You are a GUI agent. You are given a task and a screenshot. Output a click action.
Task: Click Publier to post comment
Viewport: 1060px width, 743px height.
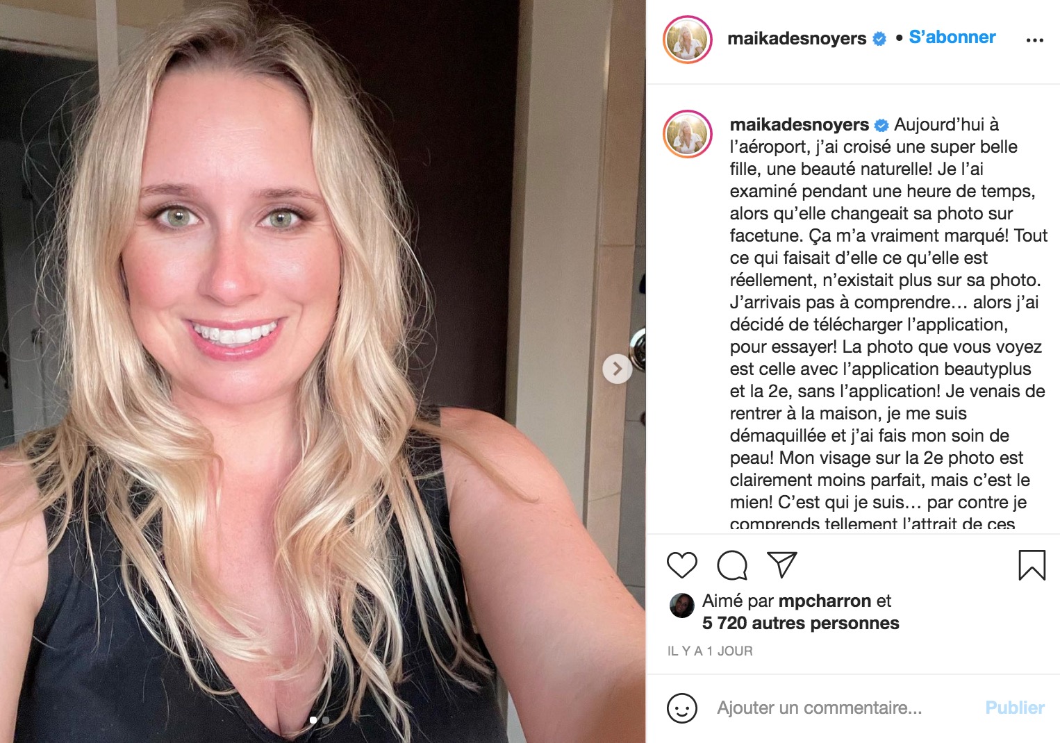pyautogui.click(x=1015, y=708)
